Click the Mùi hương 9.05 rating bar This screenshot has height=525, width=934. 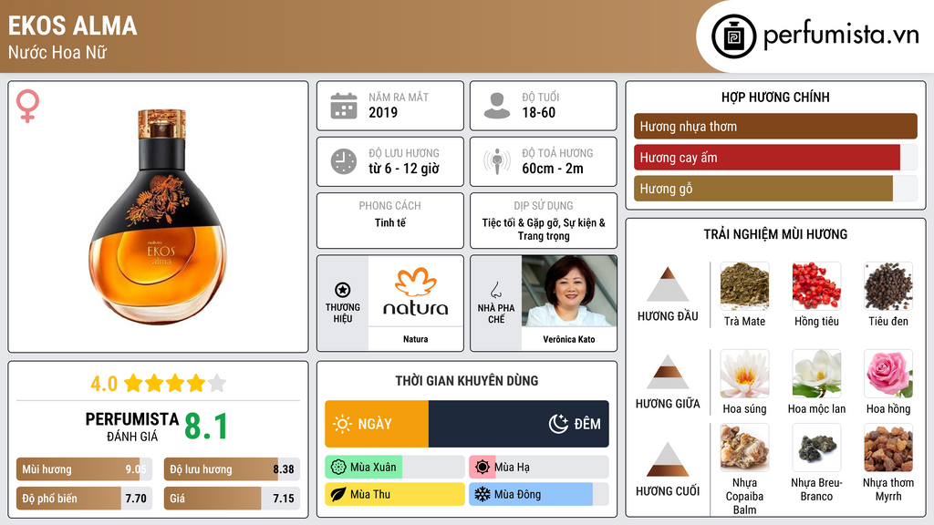pos(84,469)
